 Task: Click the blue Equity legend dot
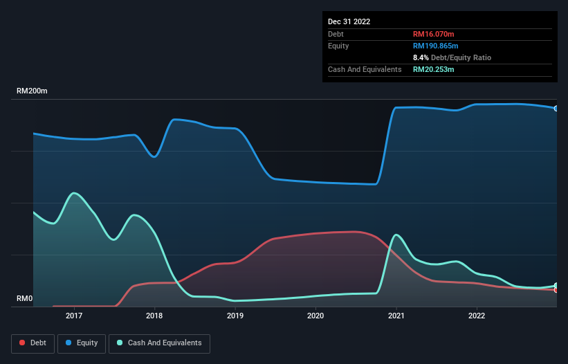[68, 343]
